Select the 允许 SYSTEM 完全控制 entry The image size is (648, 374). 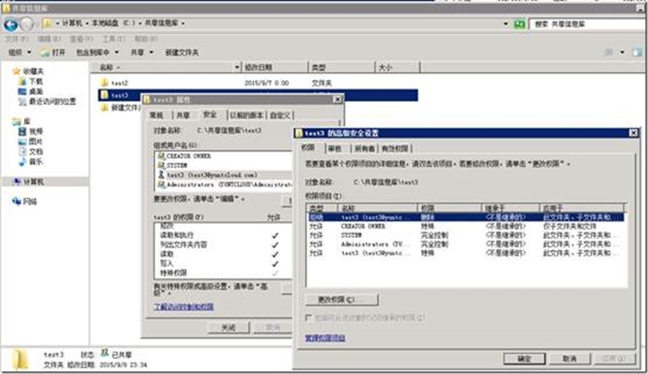point(465,235)
